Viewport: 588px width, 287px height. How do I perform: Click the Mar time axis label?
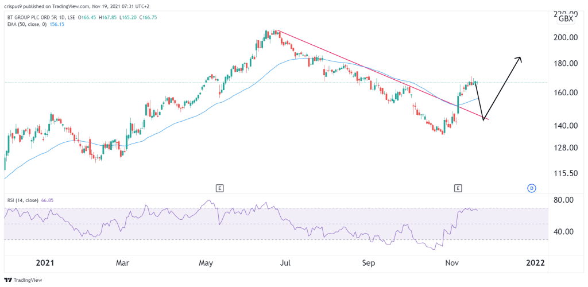pyautogui.click(x=123, y=263)
